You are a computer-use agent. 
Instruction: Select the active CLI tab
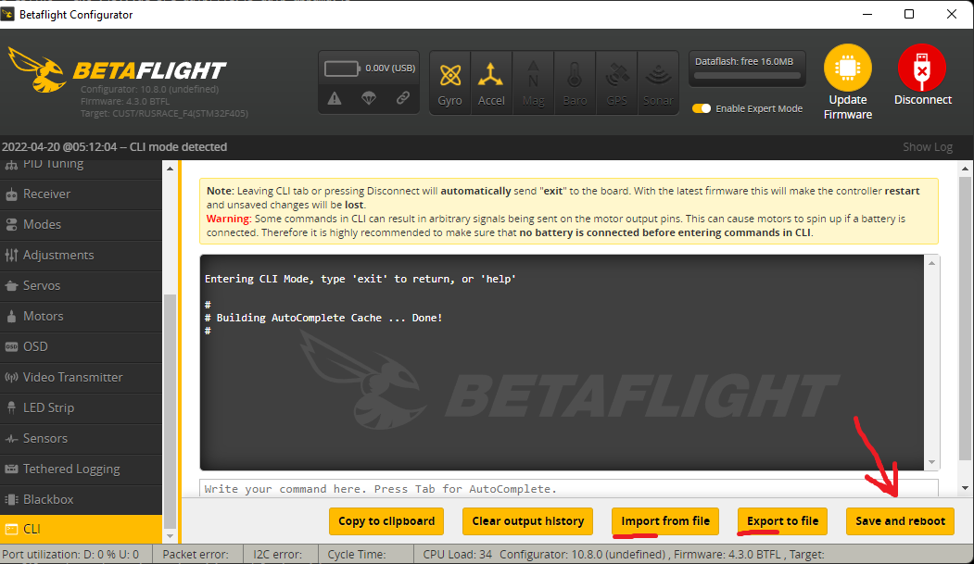[x=81, y=529]
